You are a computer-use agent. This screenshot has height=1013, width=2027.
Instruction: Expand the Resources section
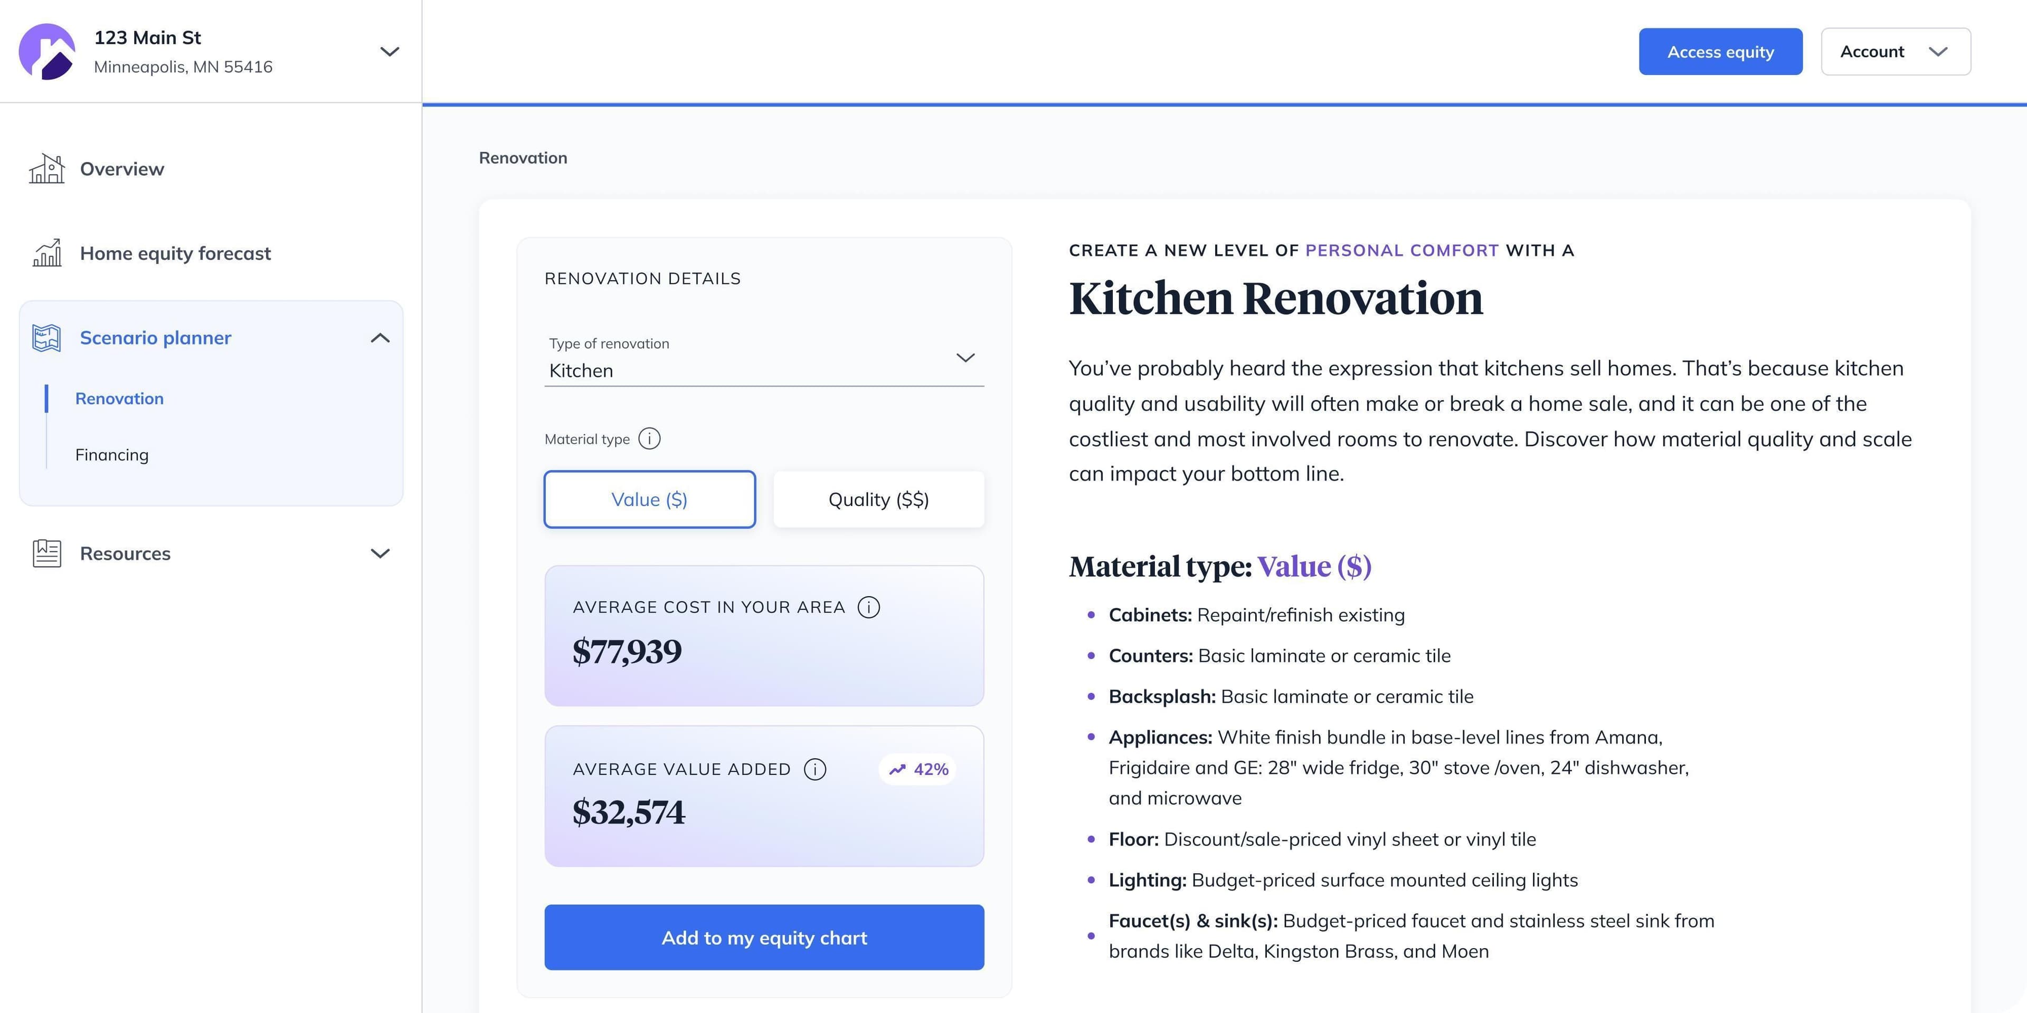[381, 553]
